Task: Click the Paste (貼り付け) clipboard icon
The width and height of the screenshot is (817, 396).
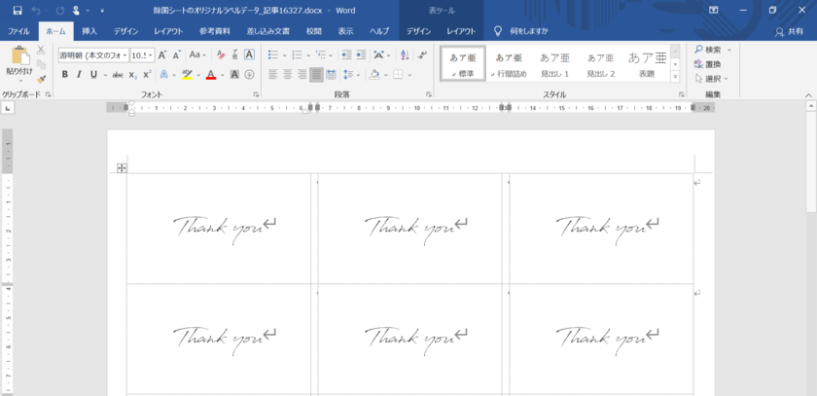Action: pos(18,57)
